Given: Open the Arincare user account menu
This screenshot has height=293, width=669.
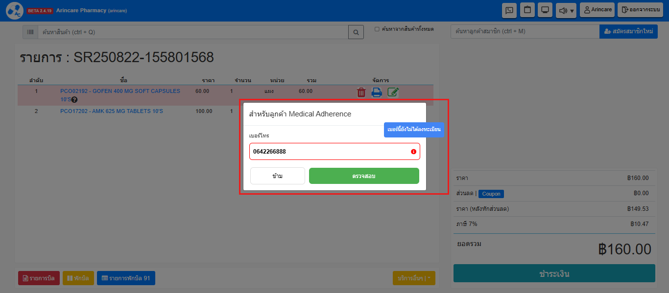Looking at the screenshot, I should [597, 10].
